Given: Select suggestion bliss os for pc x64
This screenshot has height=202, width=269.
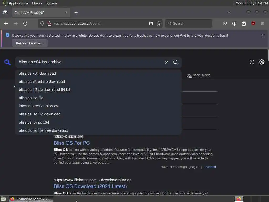Looking at the screenshot, I should [x=98, y=122].
